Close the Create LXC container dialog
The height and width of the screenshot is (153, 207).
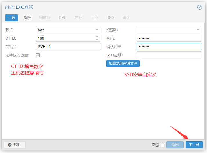(200, 7)
